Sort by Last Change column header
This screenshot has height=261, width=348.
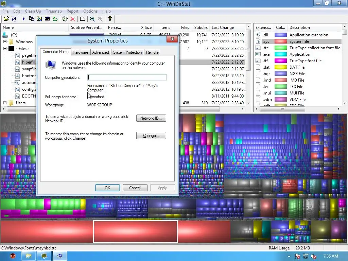click(227, 28)
